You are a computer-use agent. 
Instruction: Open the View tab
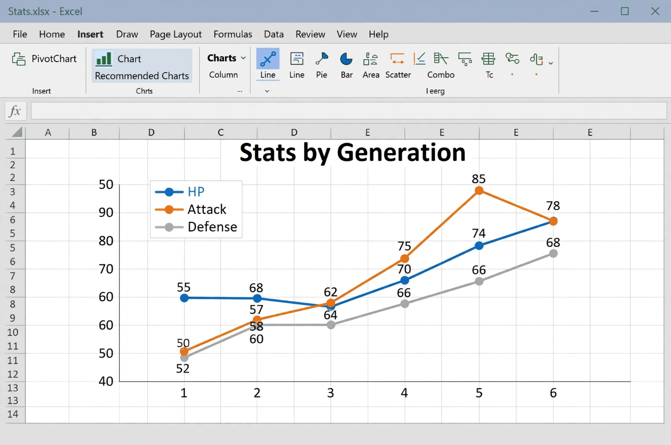pyautogui.click(x=347, y=34)
